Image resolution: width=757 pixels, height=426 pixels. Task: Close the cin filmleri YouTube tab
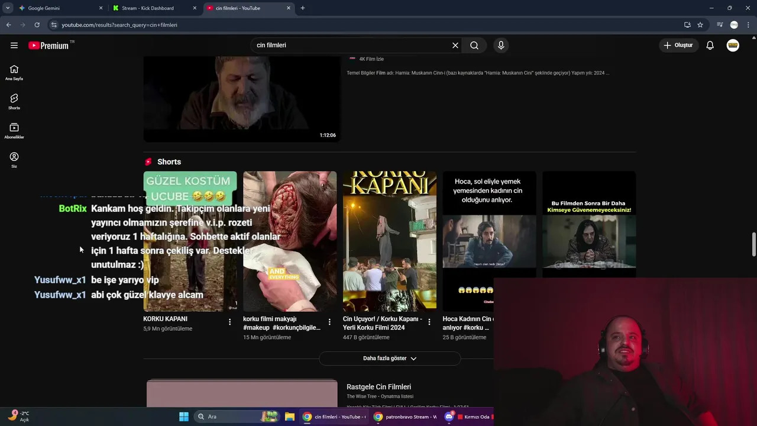[289, 8]
